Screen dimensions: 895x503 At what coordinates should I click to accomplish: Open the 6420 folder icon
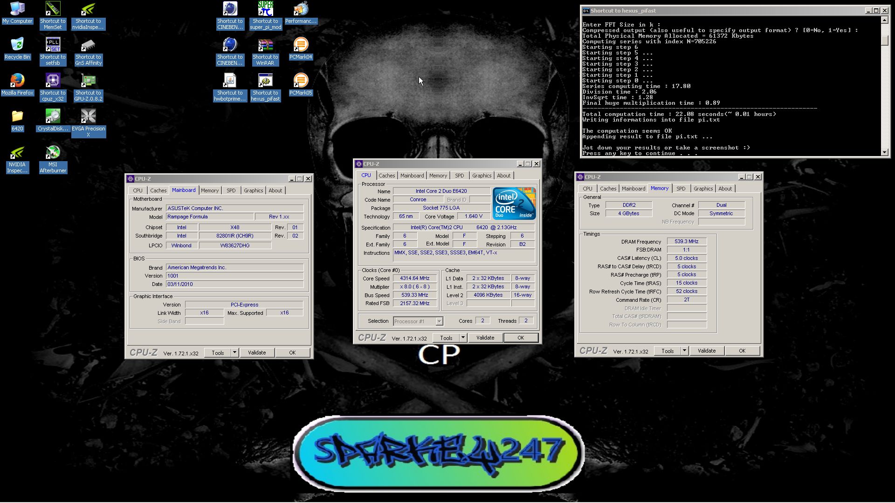[x=17, y=121]
